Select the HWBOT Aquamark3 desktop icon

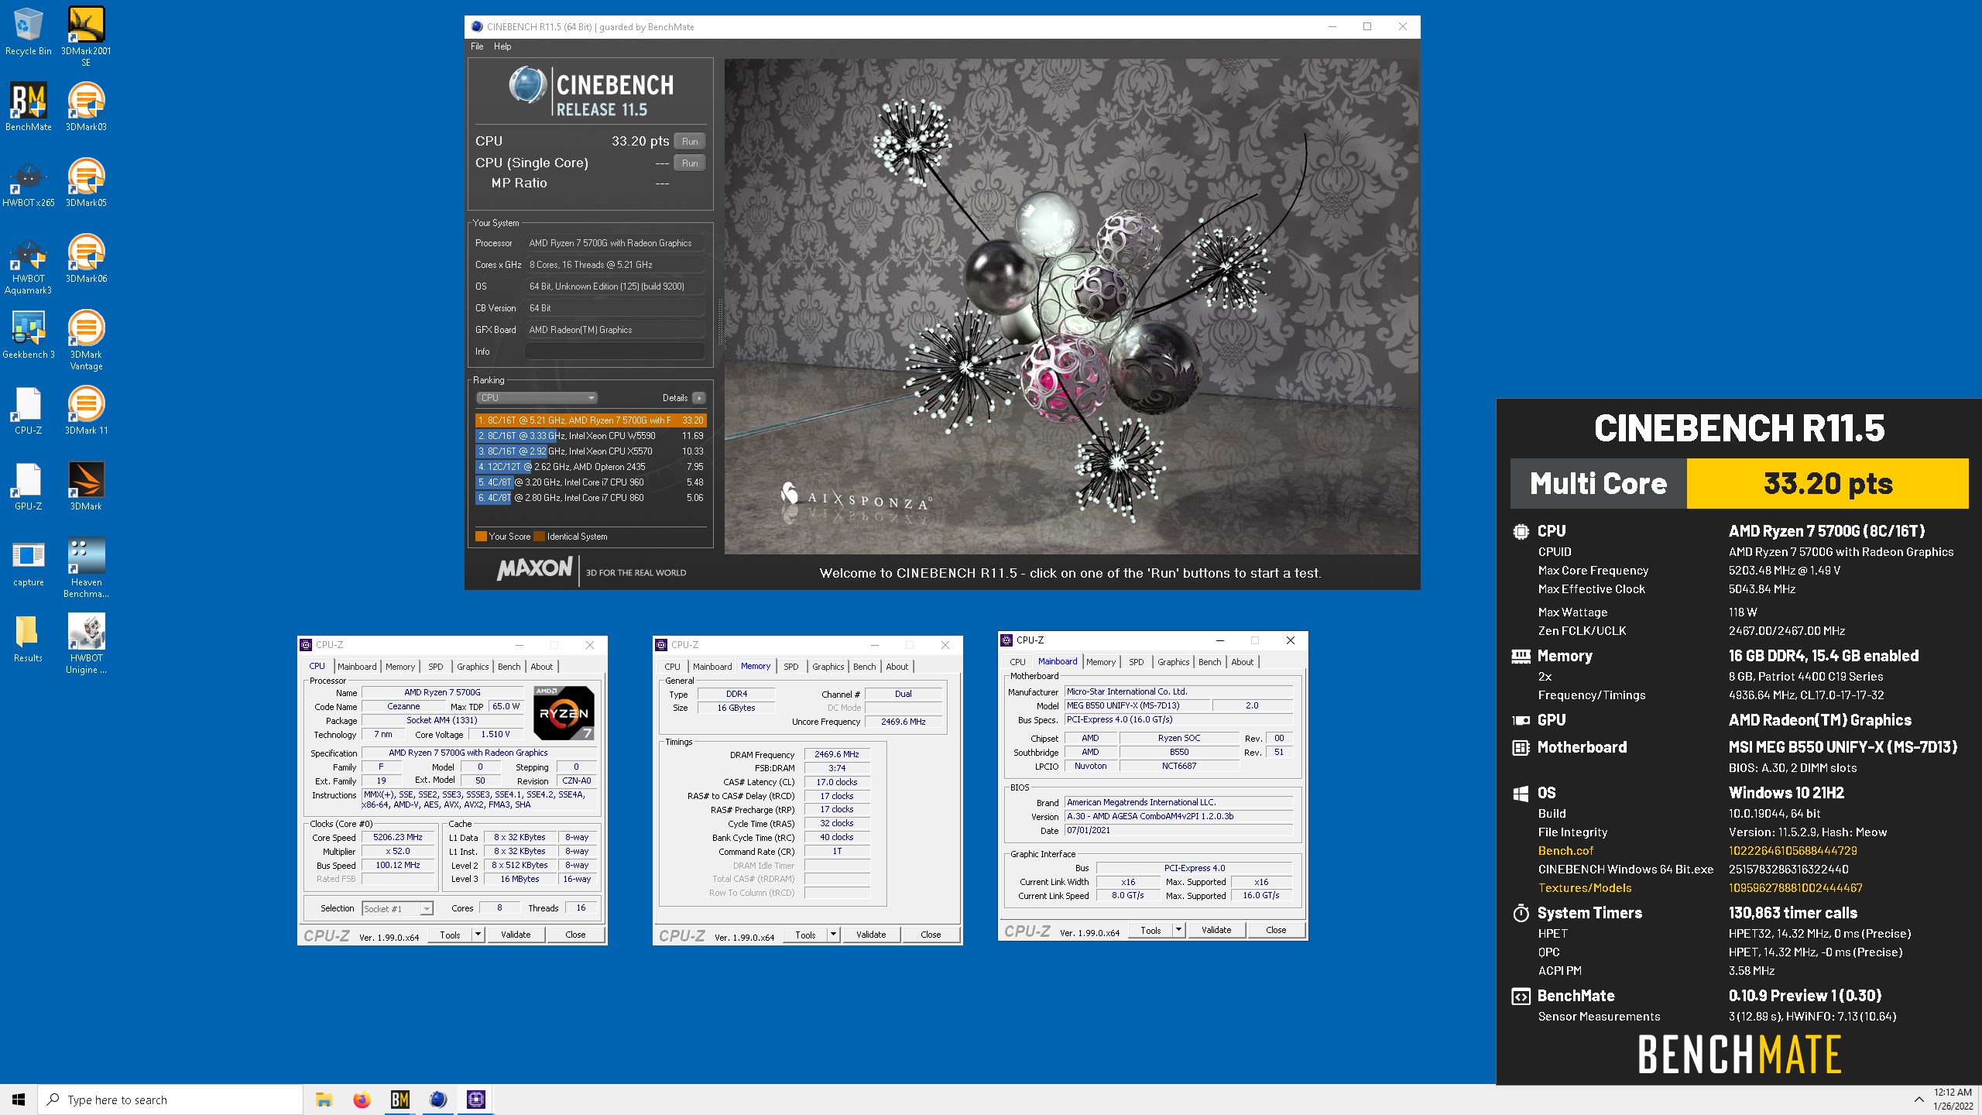29,265
